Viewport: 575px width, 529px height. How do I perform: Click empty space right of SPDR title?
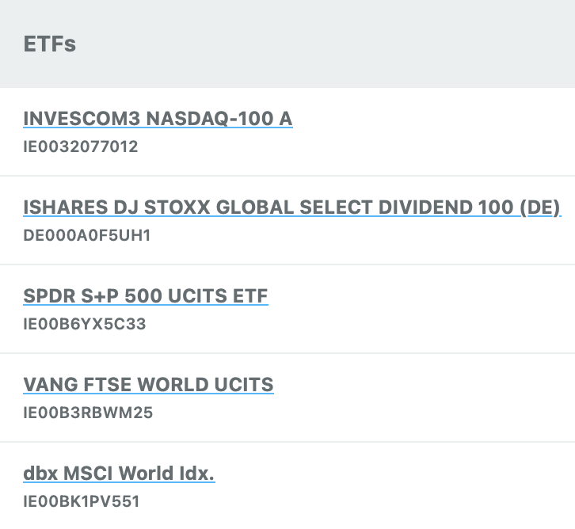(420, 296)
